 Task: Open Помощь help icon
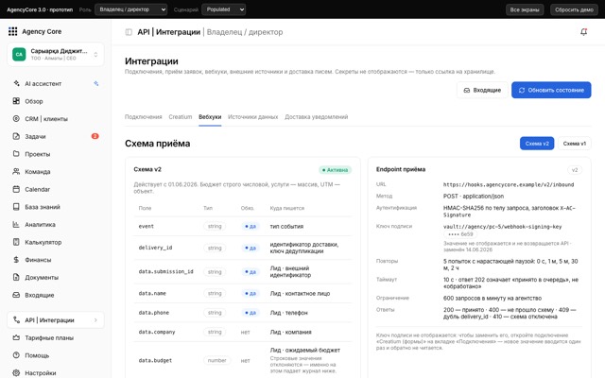(x=16, y=355)
